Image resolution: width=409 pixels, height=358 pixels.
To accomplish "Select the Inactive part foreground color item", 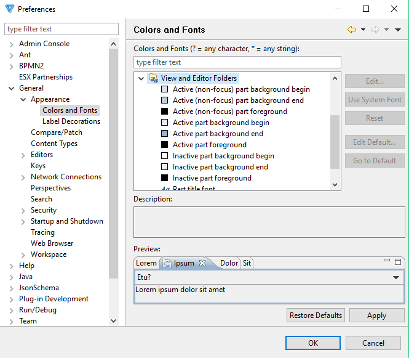I will pyautogui.click(x=212, y=178).
